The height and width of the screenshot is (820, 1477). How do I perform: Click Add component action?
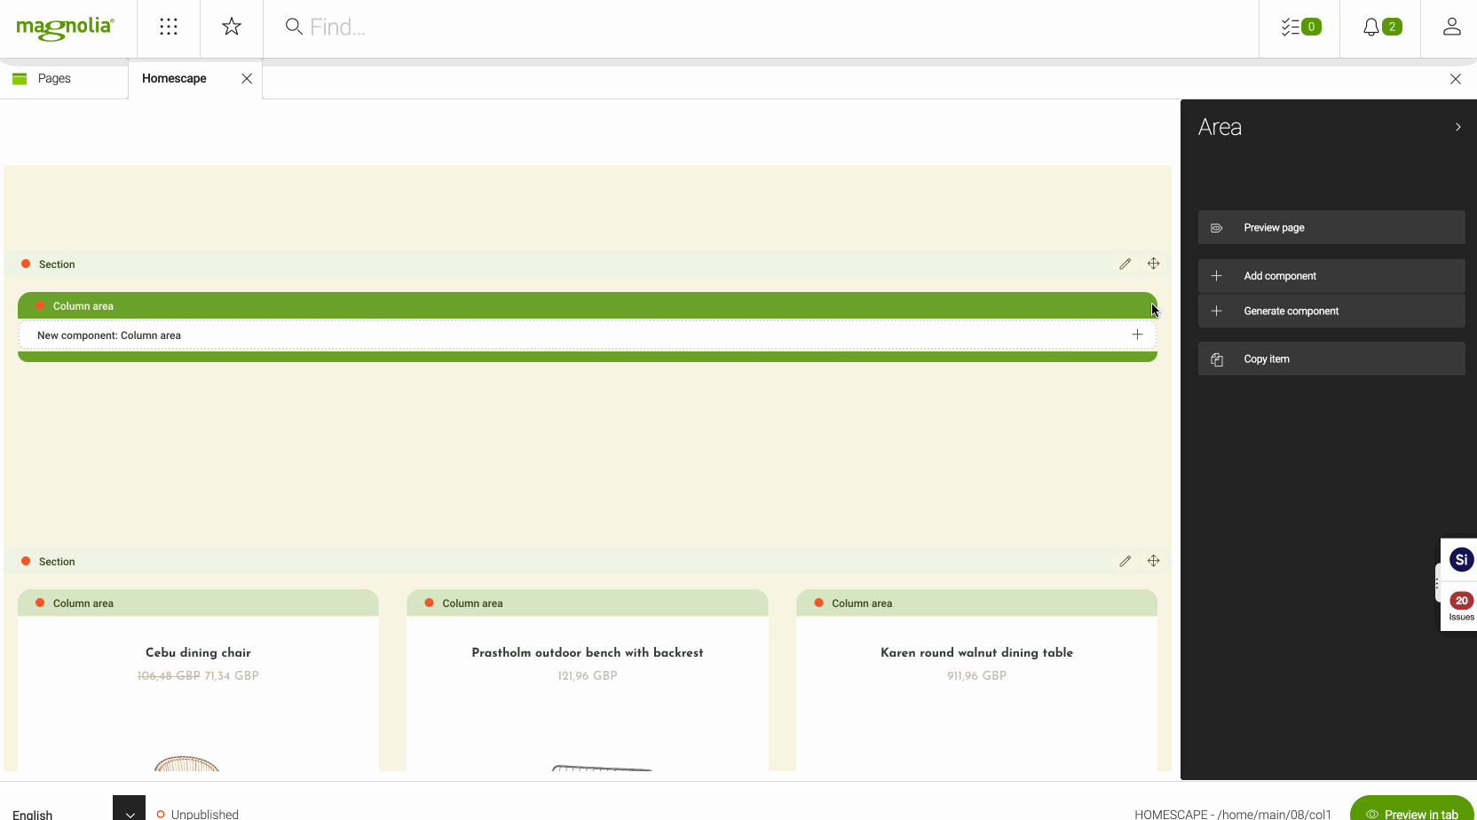1331,276
